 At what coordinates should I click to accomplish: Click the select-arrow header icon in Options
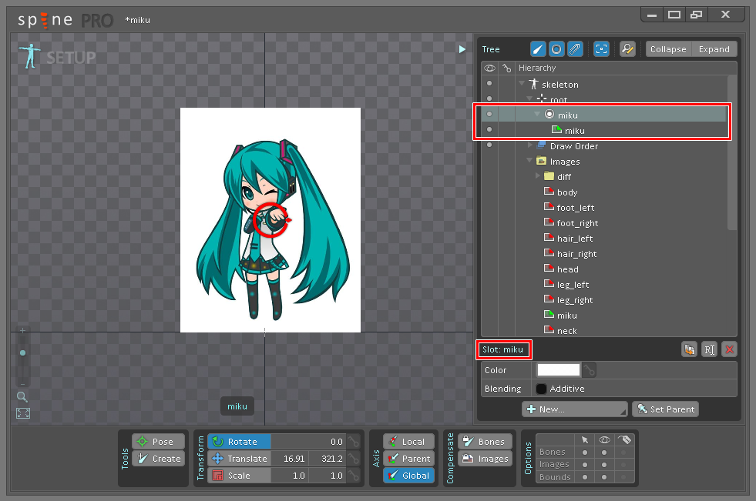click(x=585, y=440)
